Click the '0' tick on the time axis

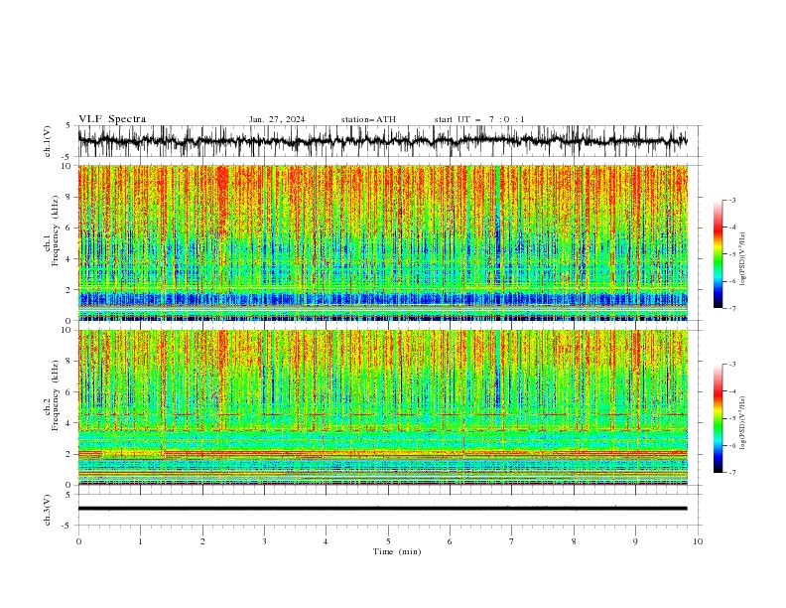click(x=78, y=541)
